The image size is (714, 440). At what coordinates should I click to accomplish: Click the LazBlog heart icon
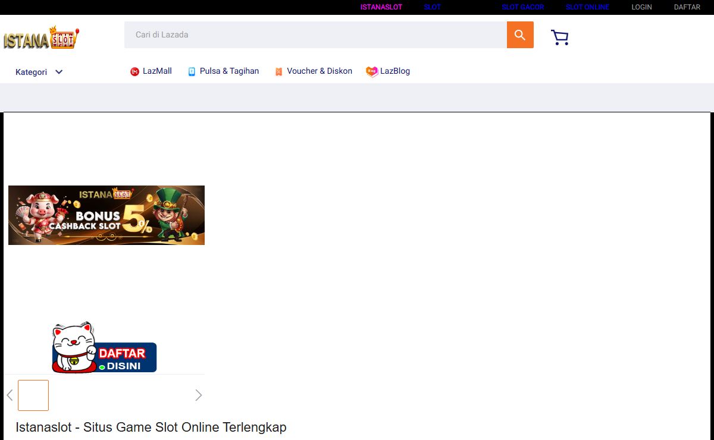(372, 72)
